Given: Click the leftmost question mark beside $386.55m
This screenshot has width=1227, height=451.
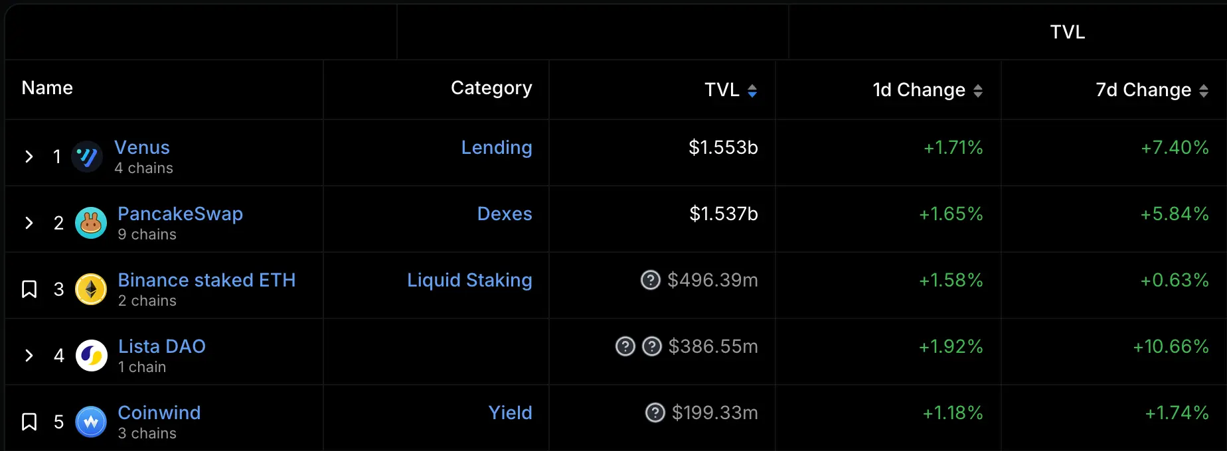Looking at the screenshot, I should click(625, 347).
